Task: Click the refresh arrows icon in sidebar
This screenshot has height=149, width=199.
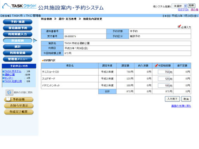Action: point(9,92)
